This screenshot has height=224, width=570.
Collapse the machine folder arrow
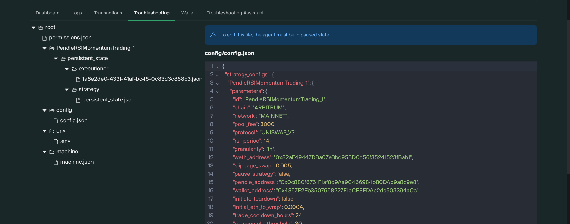(45, 152)
